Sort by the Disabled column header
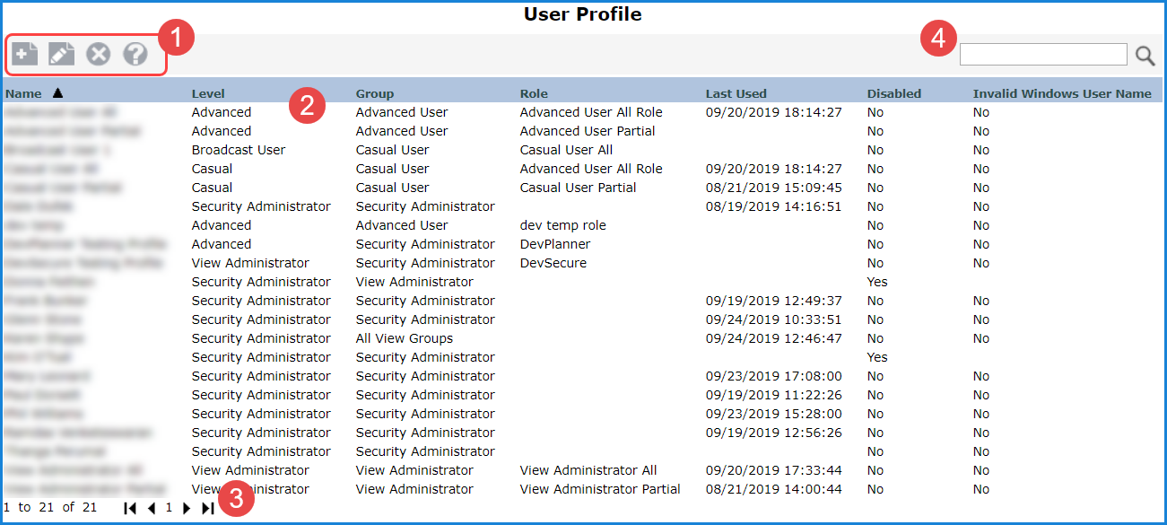Image resolution: width=1167 pixels, height=525 pixels. [893, 93]
